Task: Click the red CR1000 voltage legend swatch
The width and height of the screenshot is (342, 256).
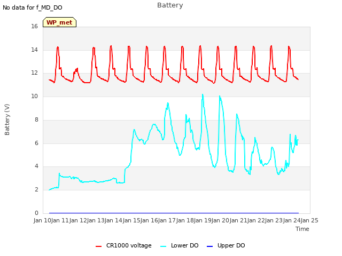Action: point(98,246)
